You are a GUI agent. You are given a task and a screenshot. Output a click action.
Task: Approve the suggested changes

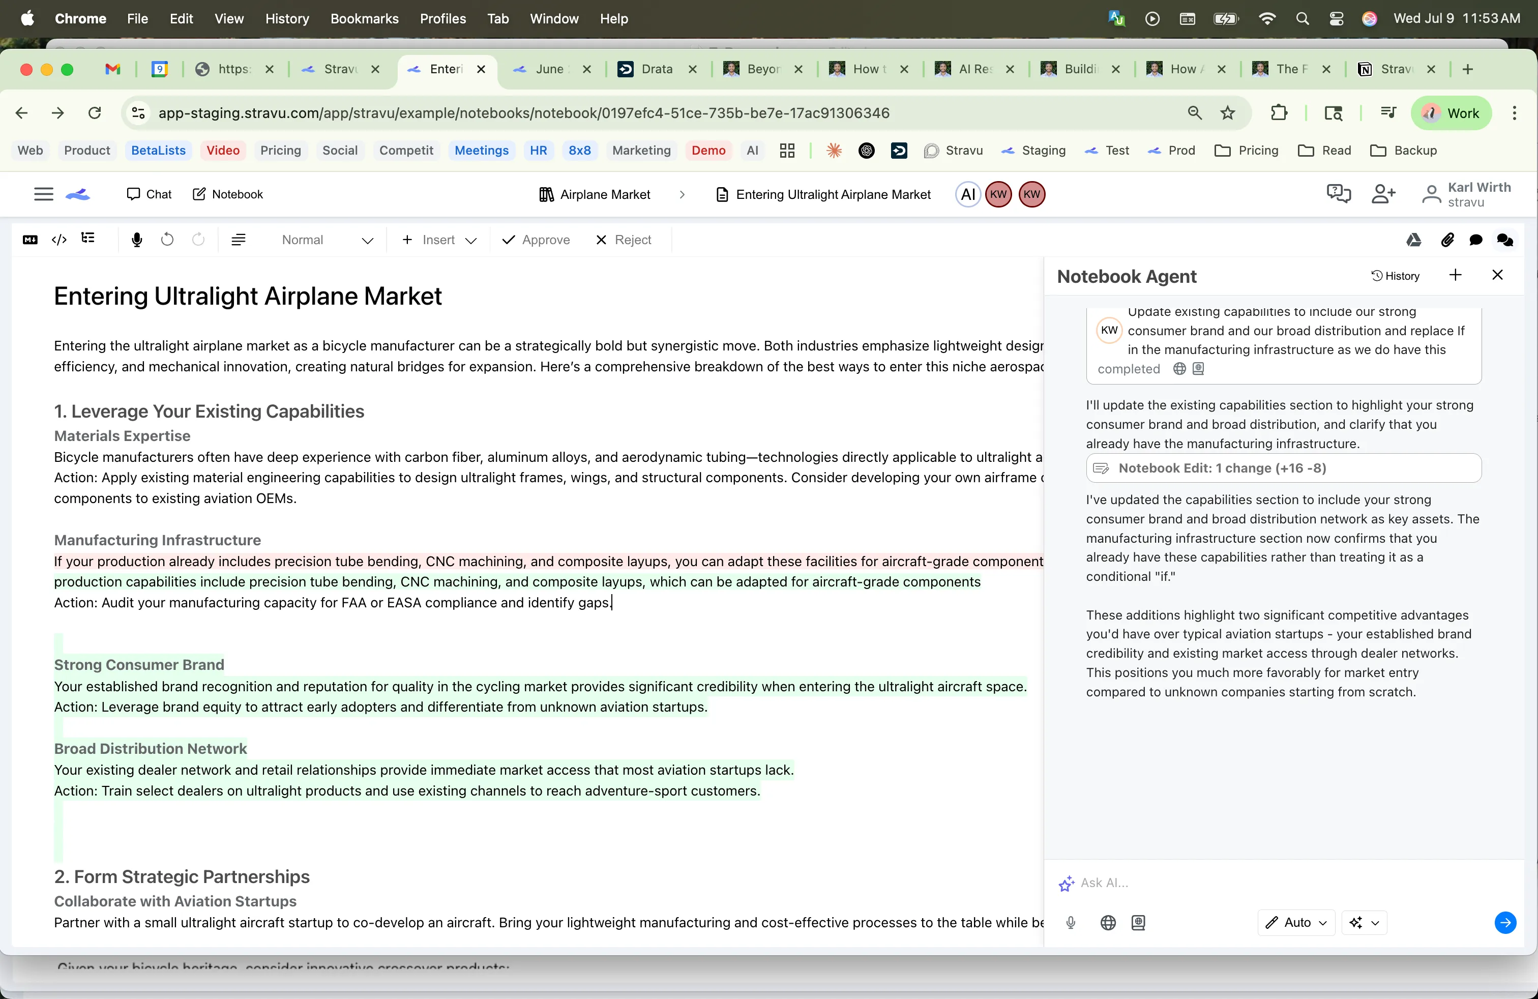point(536,240)
